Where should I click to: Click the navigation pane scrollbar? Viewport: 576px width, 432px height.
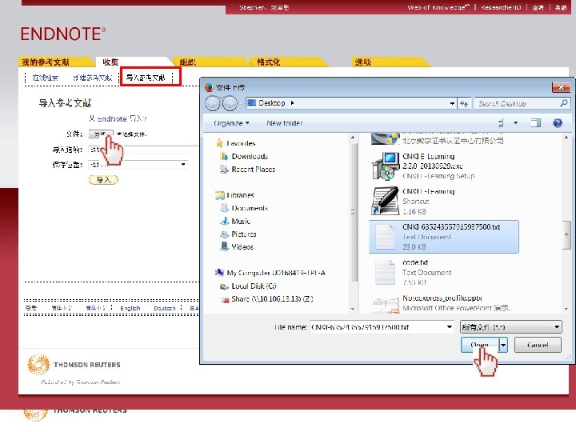353,212
